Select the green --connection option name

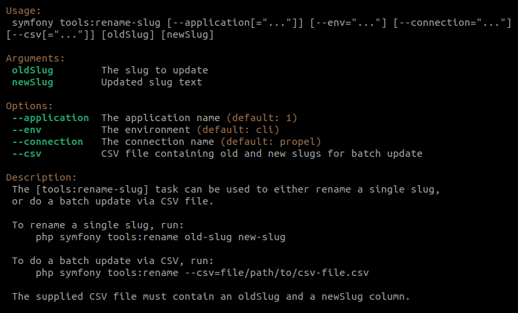coord(48,142)
